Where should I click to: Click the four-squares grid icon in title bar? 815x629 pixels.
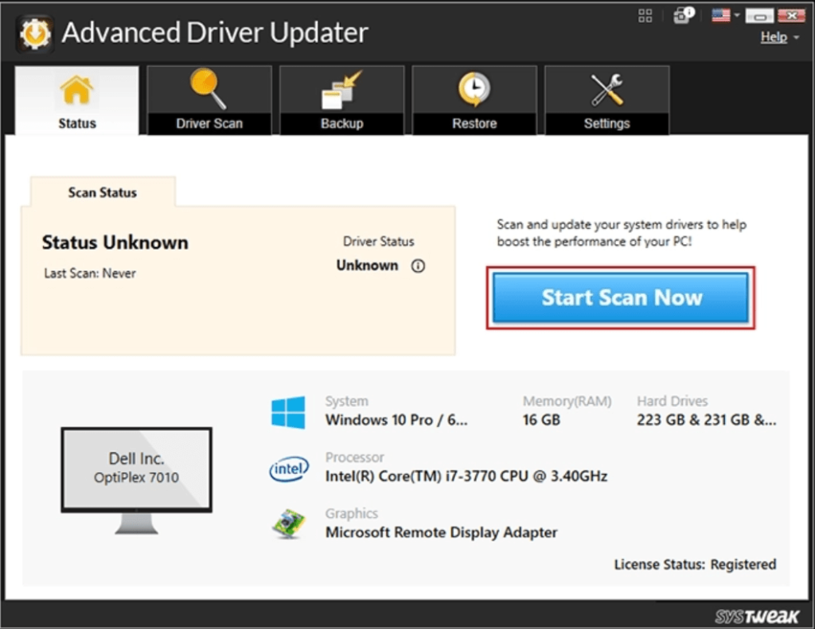click(x=645, y=16)
